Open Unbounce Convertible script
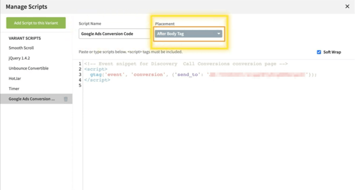Viewport: 355px width, 190px height. pos(29,68)
